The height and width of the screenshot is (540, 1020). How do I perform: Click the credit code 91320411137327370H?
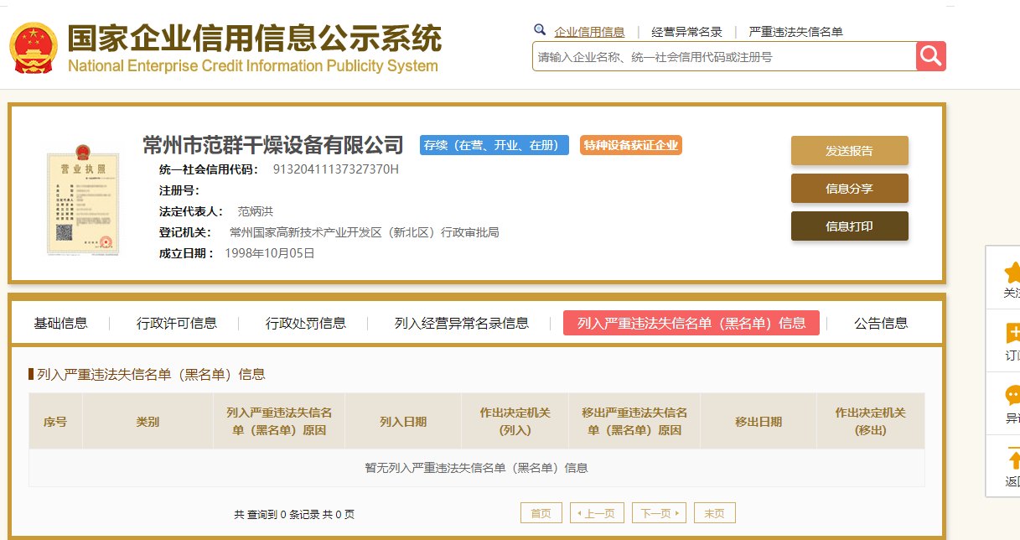click(336, 169)
